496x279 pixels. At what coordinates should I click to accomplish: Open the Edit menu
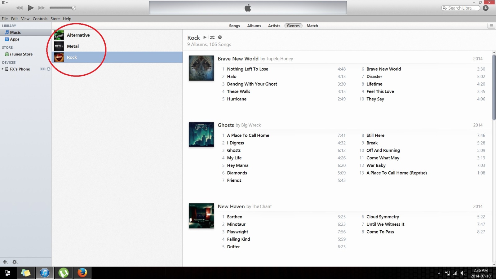pyautogui.click(x=15, y=19)
